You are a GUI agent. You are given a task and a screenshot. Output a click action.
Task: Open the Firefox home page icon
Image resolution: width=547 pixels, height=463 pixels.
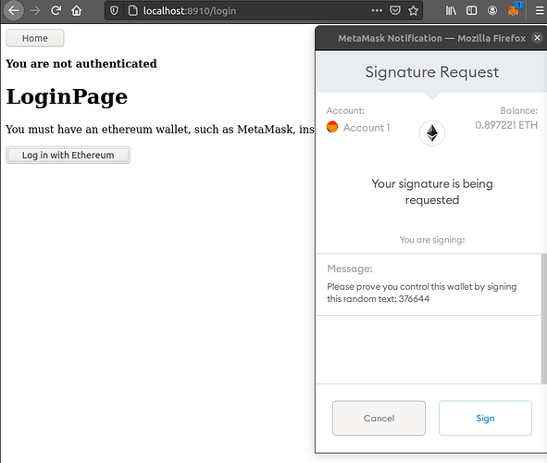(x=77, y=11)
